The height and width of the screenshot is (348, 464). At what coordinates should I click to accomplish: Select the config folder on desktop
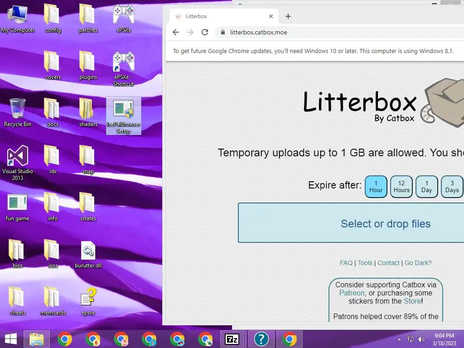[53, 18]
